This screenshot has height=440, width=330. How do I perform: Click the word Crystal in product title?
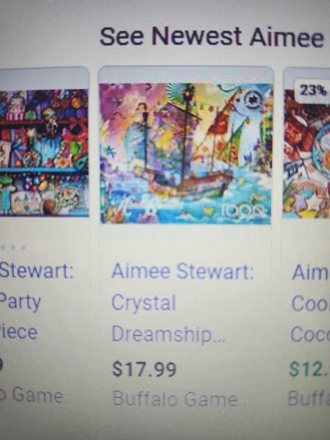click(144, 303)
